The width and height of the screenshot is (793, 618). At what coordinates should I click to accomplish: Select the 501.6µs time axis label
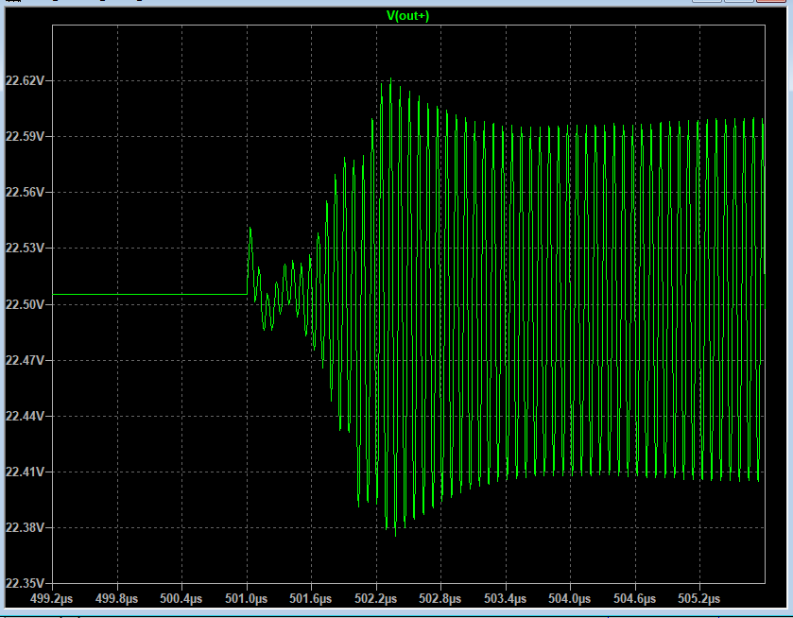point(311,599)
